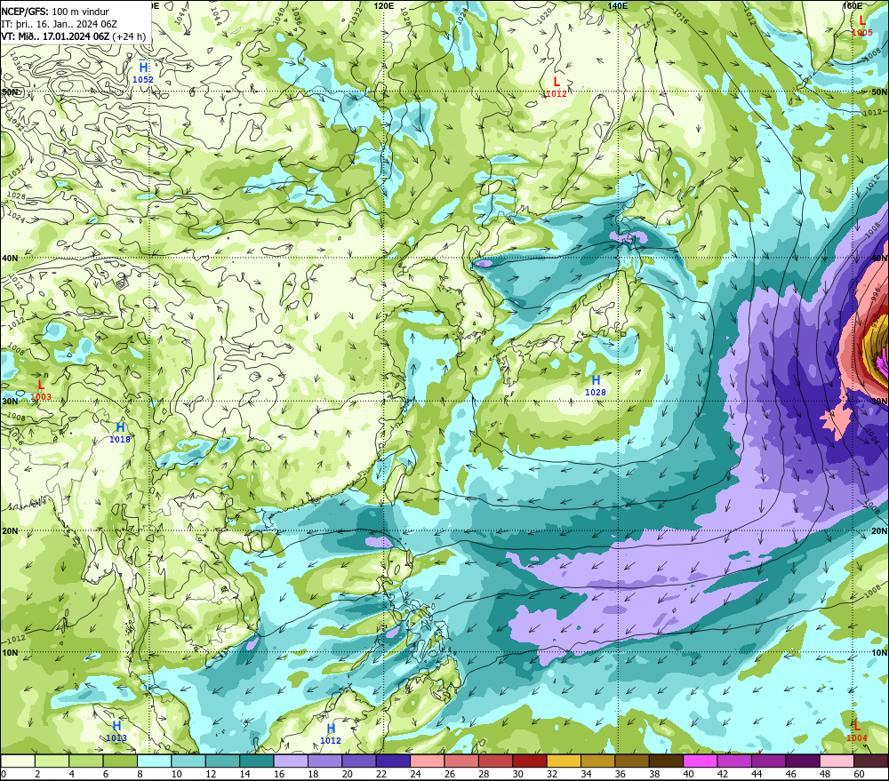Click the 30N label on the left edge
Image resolution: width=889 pixels, height=781 pixels.
(10, 402)
